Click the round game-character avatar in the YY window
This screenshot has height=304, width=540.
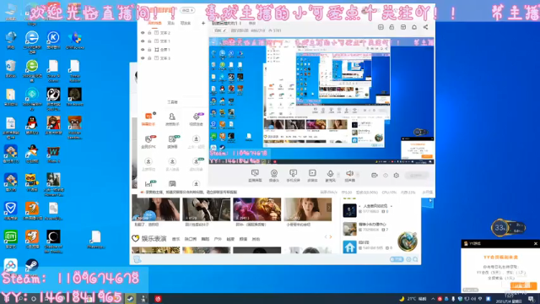point(408,242)
